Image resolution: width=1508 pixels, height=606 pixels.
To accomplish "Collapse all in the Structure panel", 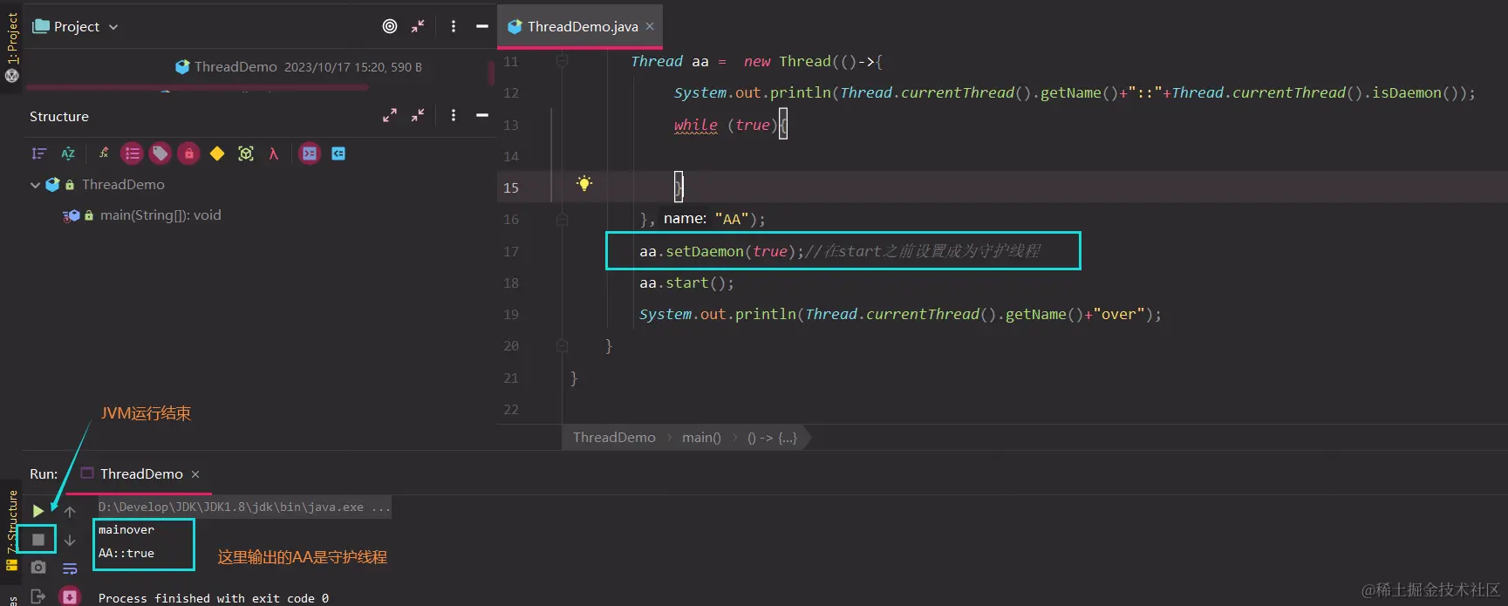I will pos(418,115).
